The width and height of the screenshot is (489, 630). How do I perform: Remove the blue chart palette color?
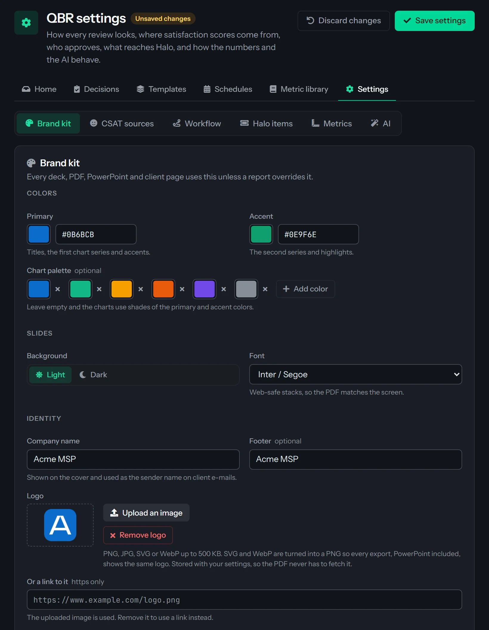58,289
